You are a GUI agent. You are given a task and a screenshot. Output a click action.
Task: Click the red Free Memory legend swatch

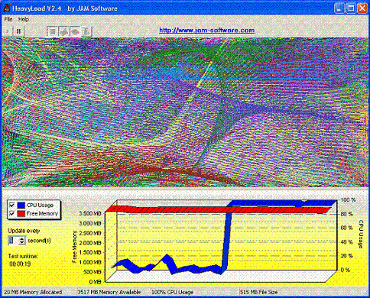pos(21,214)
